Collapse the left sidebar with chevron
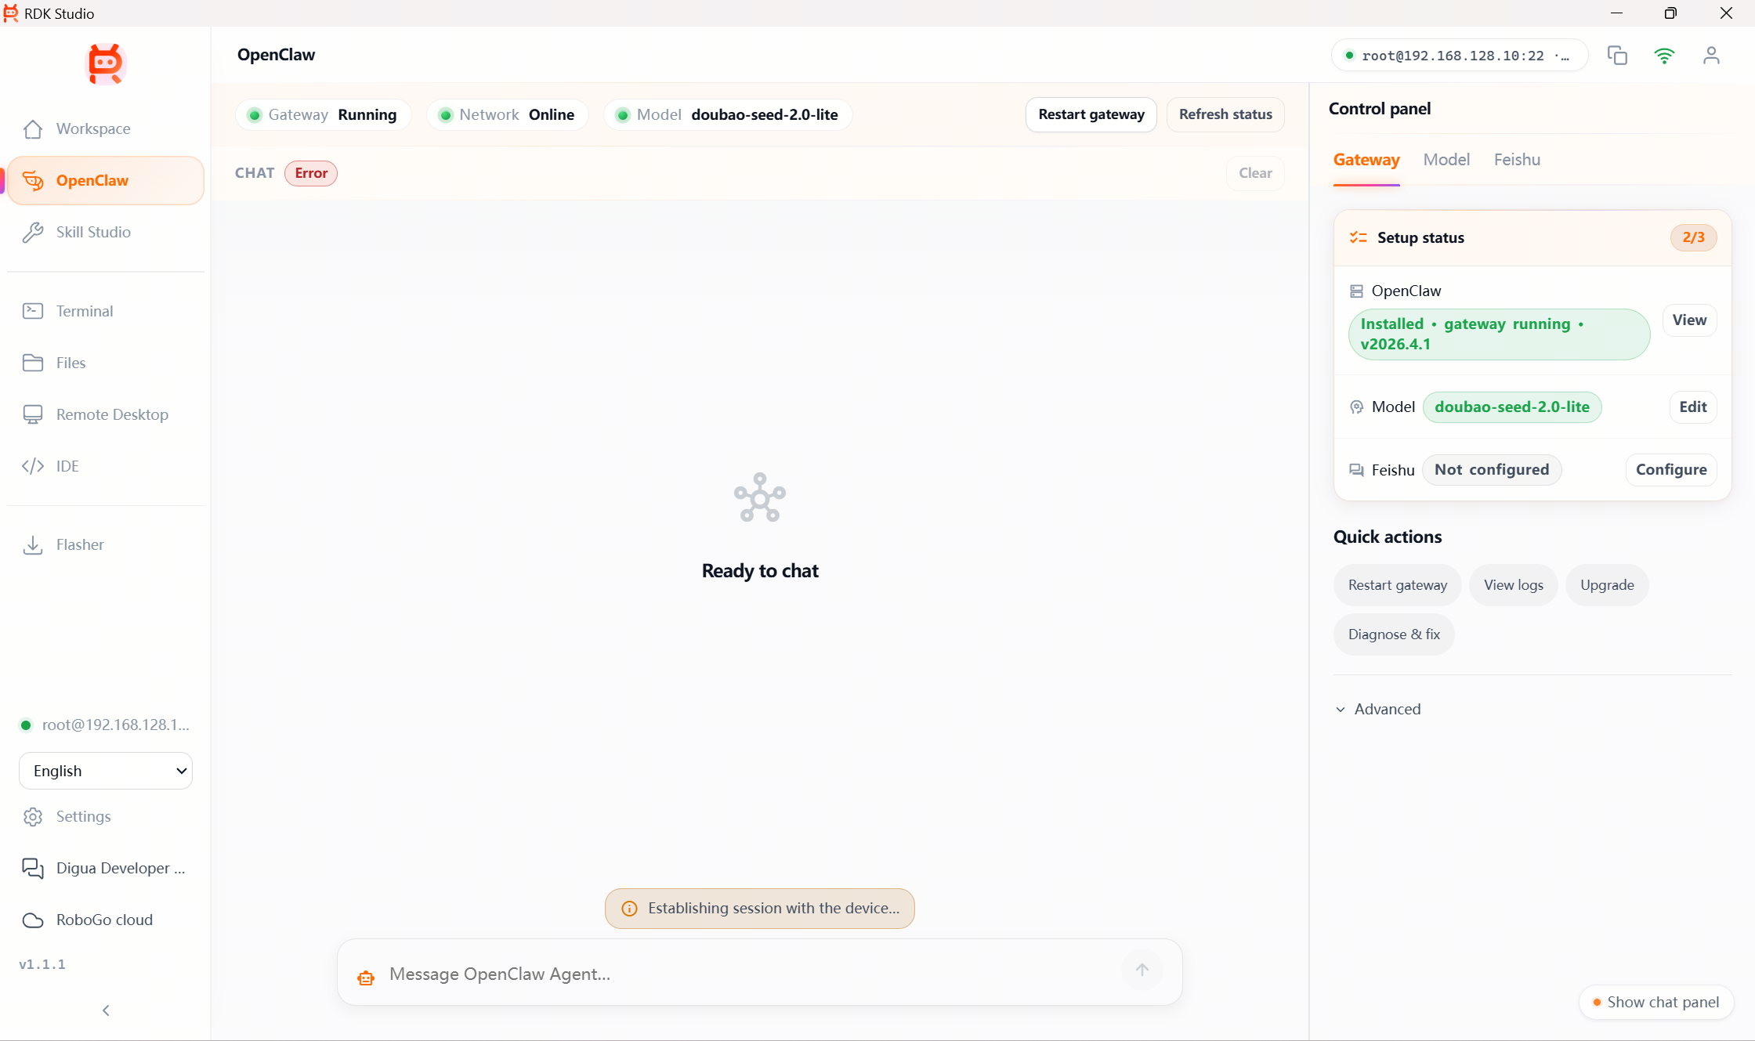This screenshot has height=1041, width=1755. pos(106,1010)
